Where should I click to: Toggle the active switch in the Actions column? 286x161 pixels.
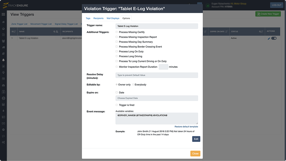point(274,38)
